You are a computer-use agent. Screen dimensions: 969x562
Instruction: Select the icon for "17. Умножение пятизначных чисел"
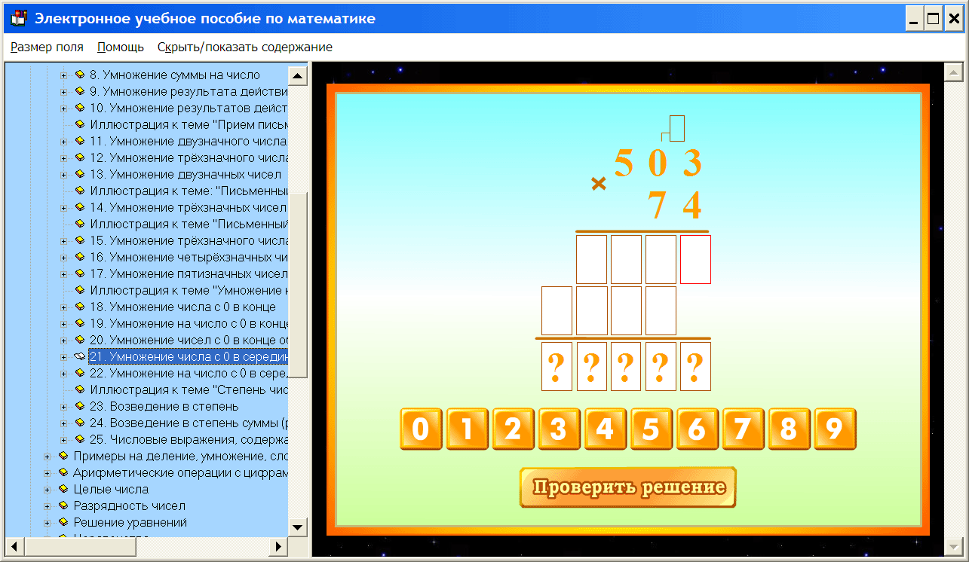pos(80,273)
